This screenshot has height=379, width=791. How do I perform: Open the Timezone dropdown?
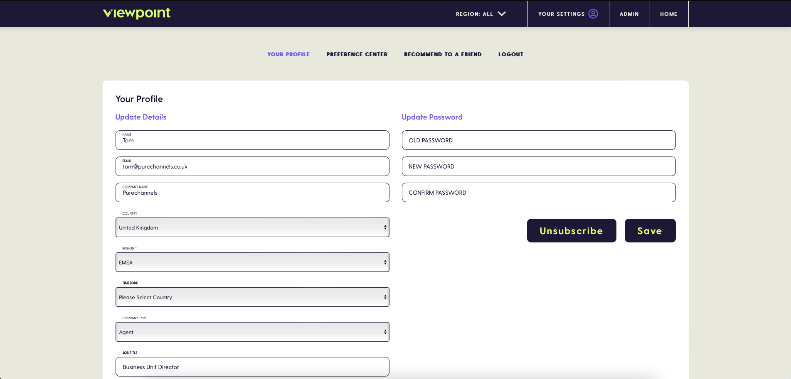[252, 297]
